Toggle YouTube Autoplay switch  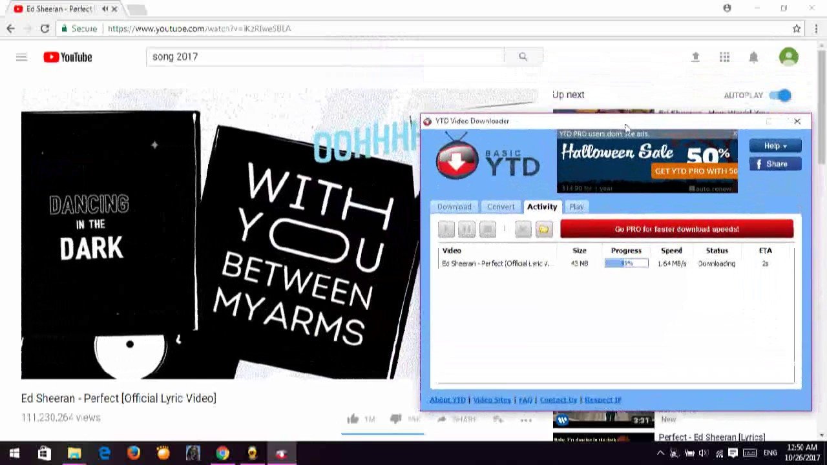[x=780, y=96]
